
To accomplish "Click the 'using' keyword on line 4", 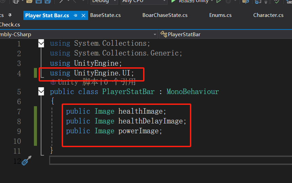I will [60, 73].
